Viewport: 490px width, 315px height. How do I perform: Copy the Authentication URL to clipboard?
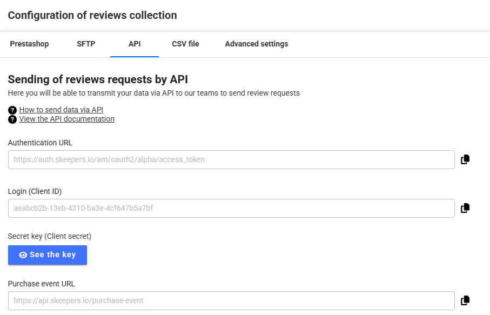tap(465, 159)
